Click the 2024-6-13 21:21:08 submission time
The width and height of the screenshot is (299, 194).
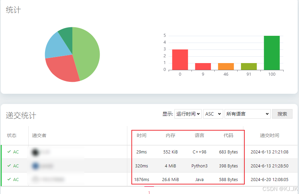(269, 152)
